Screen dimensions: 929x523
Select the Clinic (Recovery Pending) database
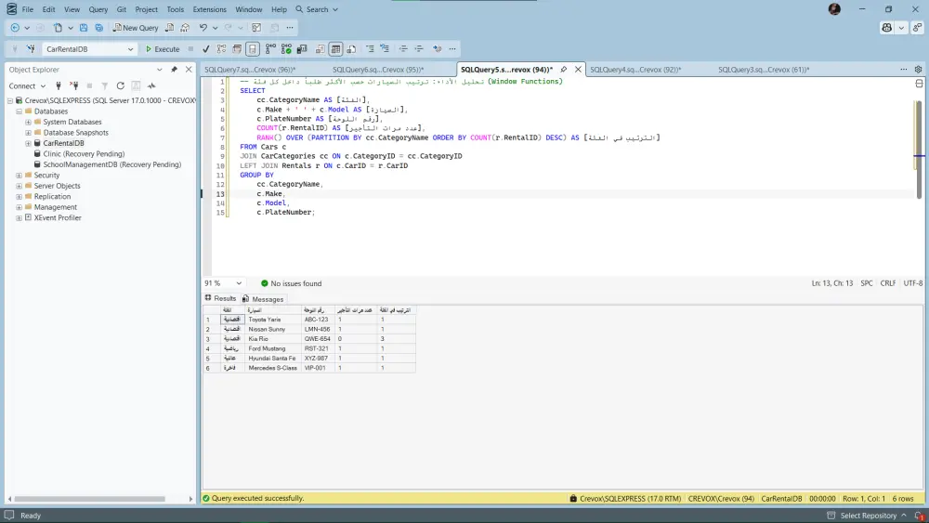tap(84, 154)
